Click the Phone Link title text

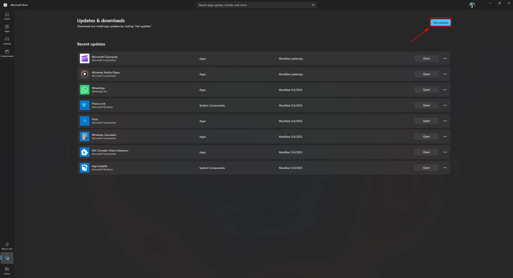pos(99,104)
